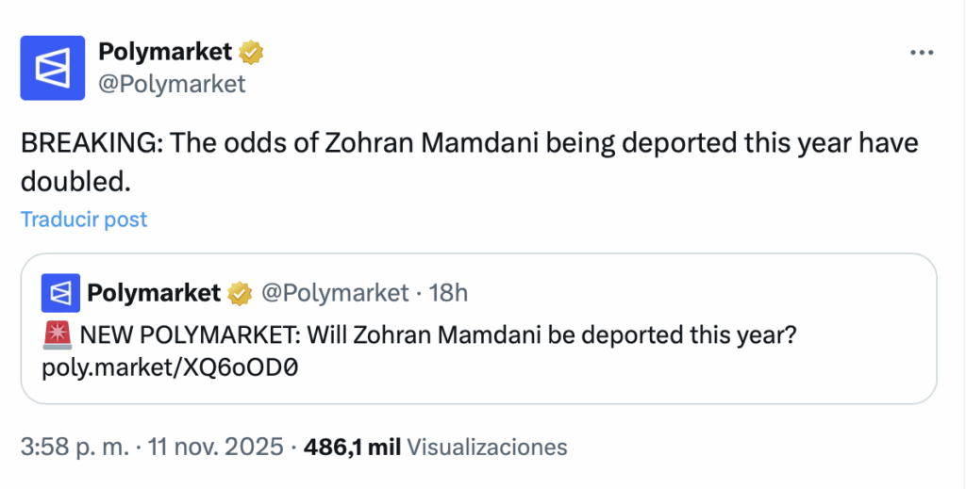Click the 'Visualizaciones' label
Screen dimensions: 966x489
(x=488, y=447)
